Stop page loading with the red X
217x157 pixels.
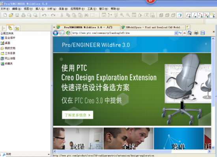pos(185,33)
